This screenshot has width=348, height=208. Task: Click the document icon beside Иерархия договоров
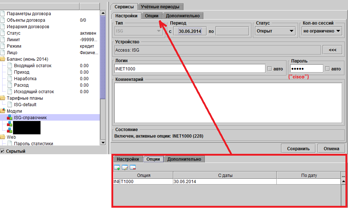[x=3, y=27]
